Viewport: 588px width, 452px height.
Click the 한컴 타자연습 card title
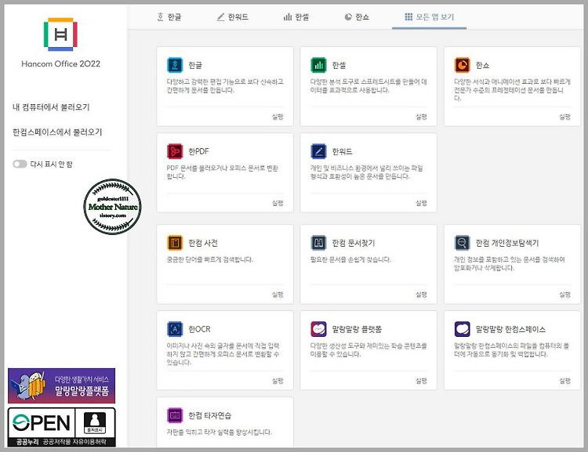point(209,415)
